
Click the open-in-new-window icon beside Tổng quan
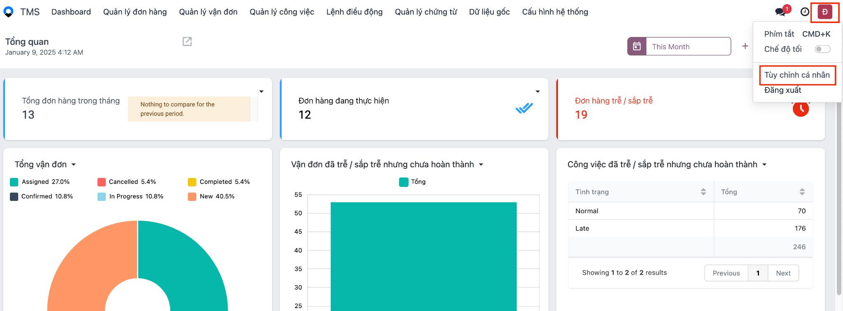187,41
